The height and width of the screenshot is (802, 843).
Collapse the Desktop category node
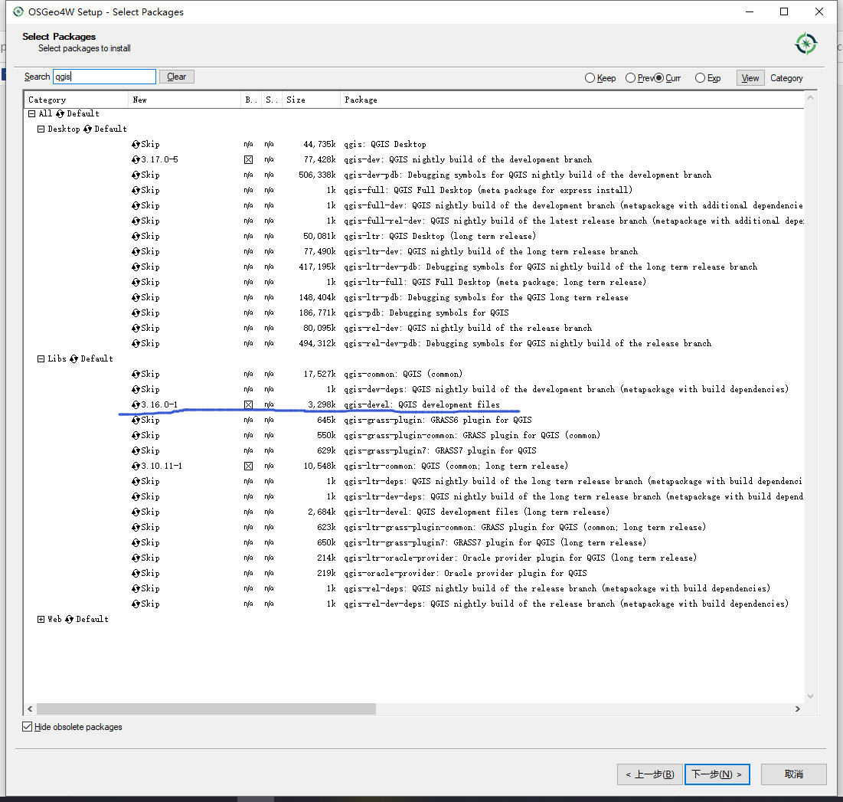pos(41,129)
